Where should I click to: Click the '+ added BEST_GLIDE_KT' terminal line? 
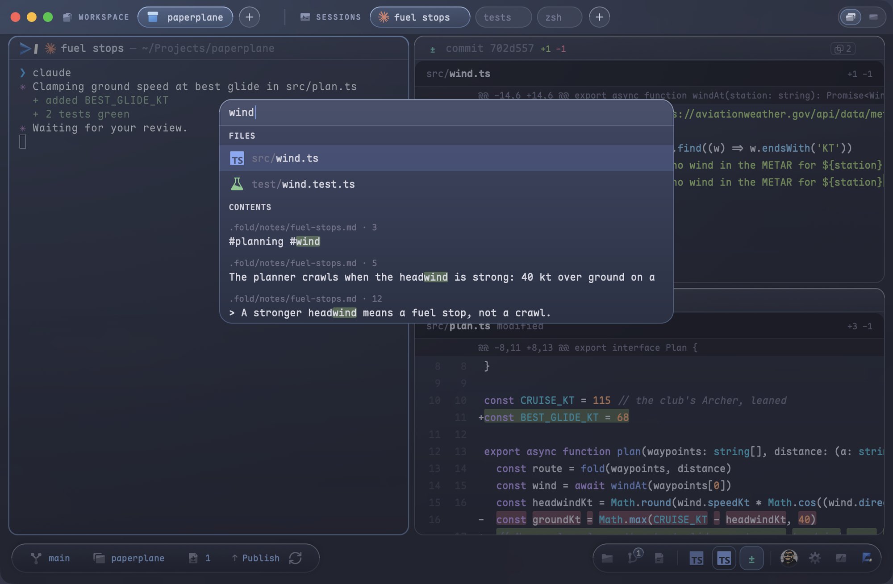coord(100,100)
